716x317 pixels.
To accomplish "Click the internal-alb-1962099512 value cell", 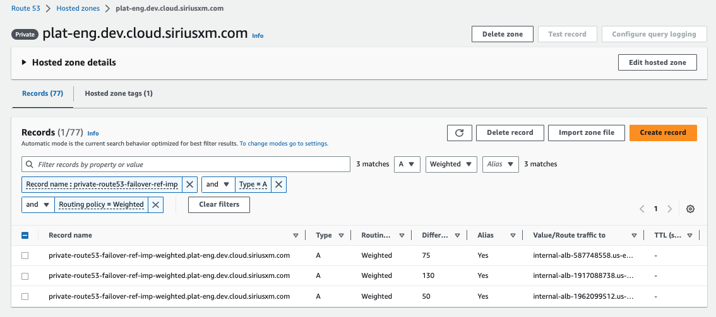I will click(x=583, y=296).
